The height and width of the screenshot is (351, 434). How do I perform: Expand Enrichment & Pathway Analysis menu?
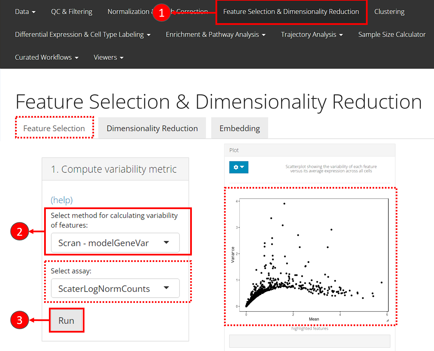[215, 34]
